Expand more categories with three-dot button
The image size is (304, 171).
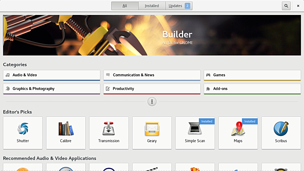tap(152, 101)
